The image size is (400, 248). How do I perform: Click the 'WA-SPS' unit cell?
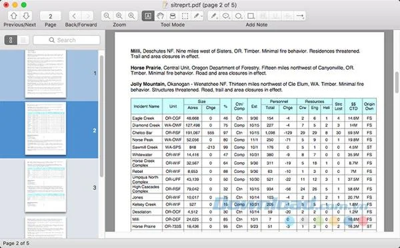click(173, 148)
